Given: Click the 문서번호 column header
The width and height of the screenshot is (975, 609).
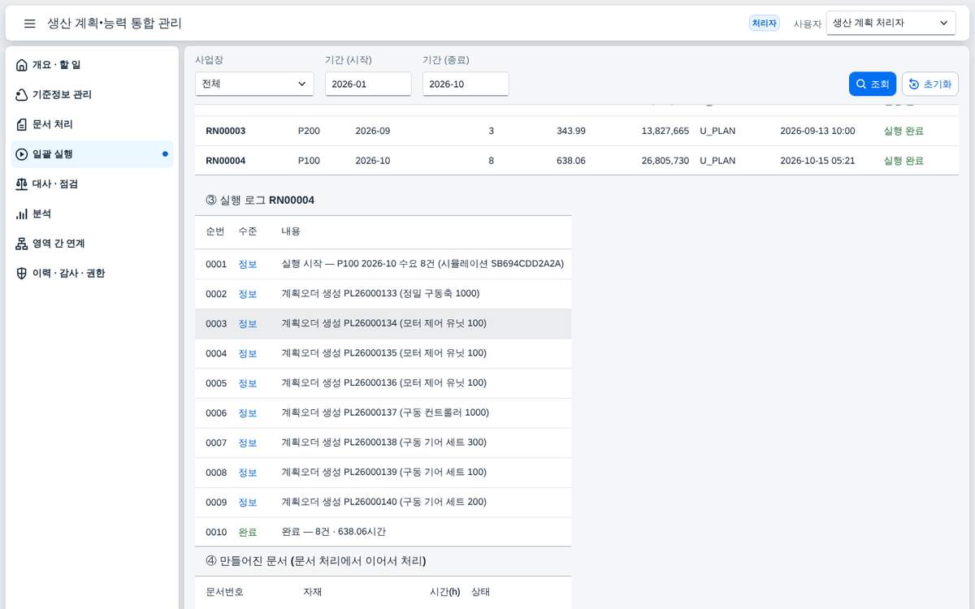Looking at the screenshot, I should point(225,592).
